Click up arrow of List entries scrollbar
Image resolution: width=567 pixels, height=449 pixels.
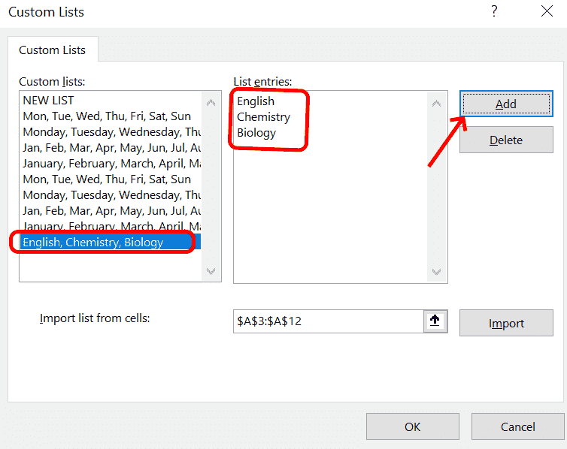(436, 103)
